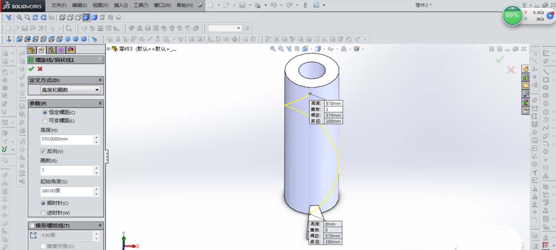This screenshot has width=556, height=250.
Task: Confirm the helix with the green checkmark in property panel
Action: (x=31, y=69)
